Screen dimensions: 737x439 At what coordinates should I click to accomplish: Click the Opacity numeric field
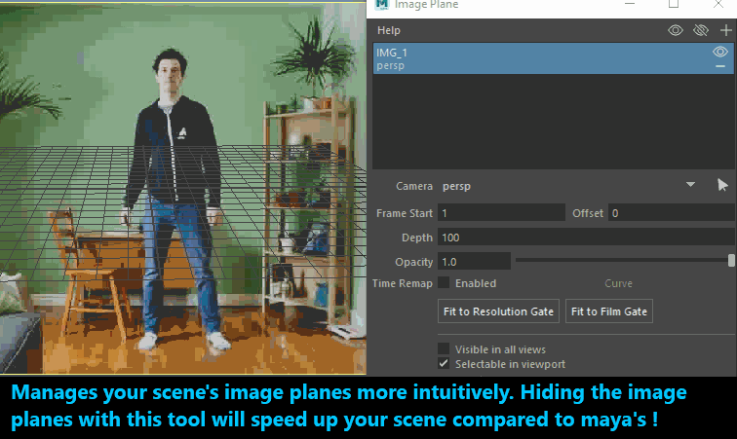point(474,262)
